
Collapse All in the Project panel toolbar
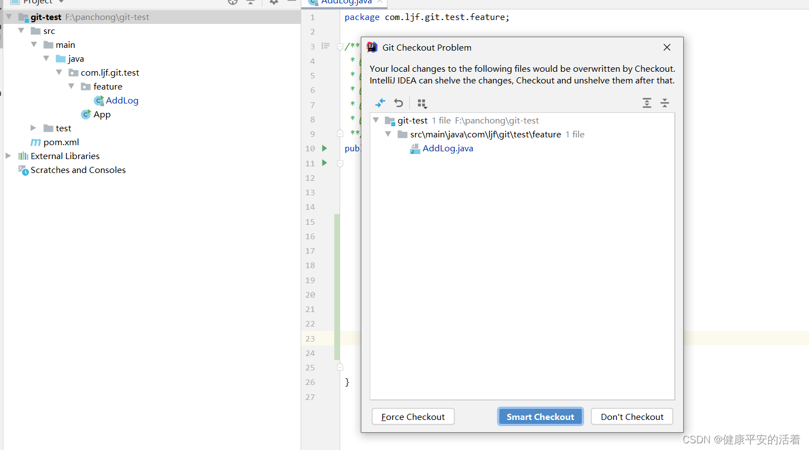click(x=251, y=2)
